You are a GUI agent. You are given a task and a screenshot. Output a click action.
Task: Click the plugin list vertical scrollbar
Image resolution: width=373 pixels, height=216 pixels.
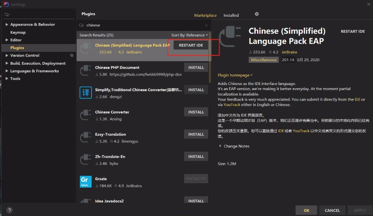point(210,57)
